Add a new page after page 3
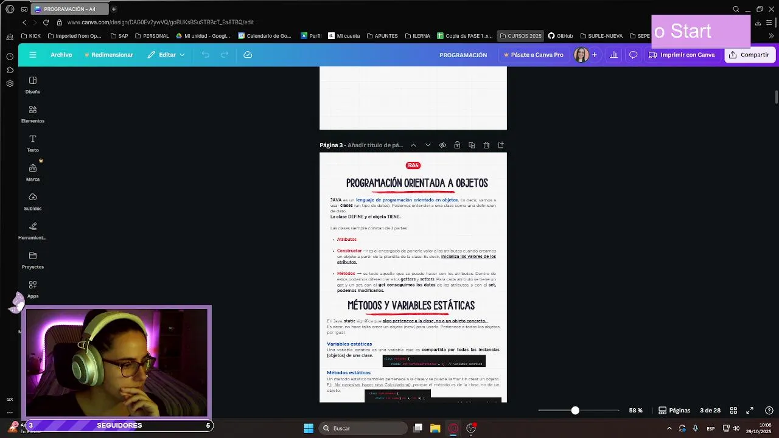The height and width of the screenshot is (438, 779). [x=501, y=145]
